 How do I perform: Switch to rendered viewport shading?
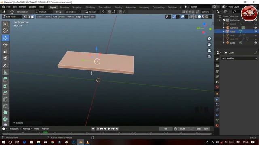click(x=207, y=17)
